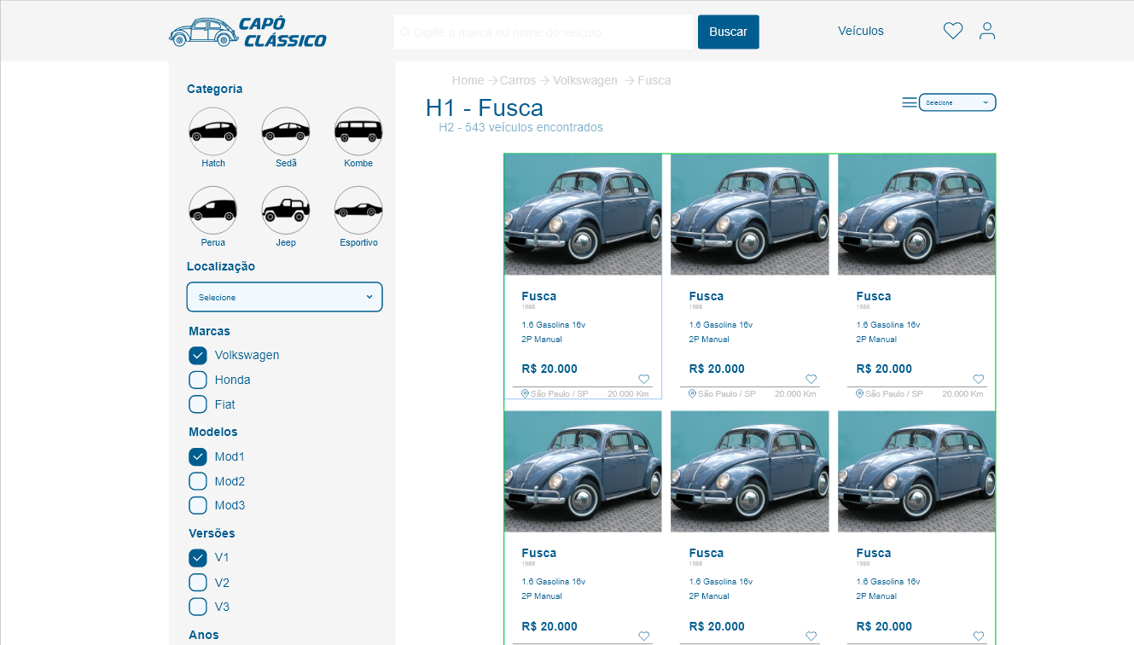Enable the Honda brand filter
1134x645 pixels.
click(x=197, y=380)
